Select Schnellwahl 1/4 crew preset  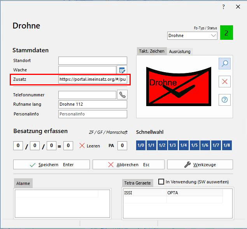(x=184, y=146)
